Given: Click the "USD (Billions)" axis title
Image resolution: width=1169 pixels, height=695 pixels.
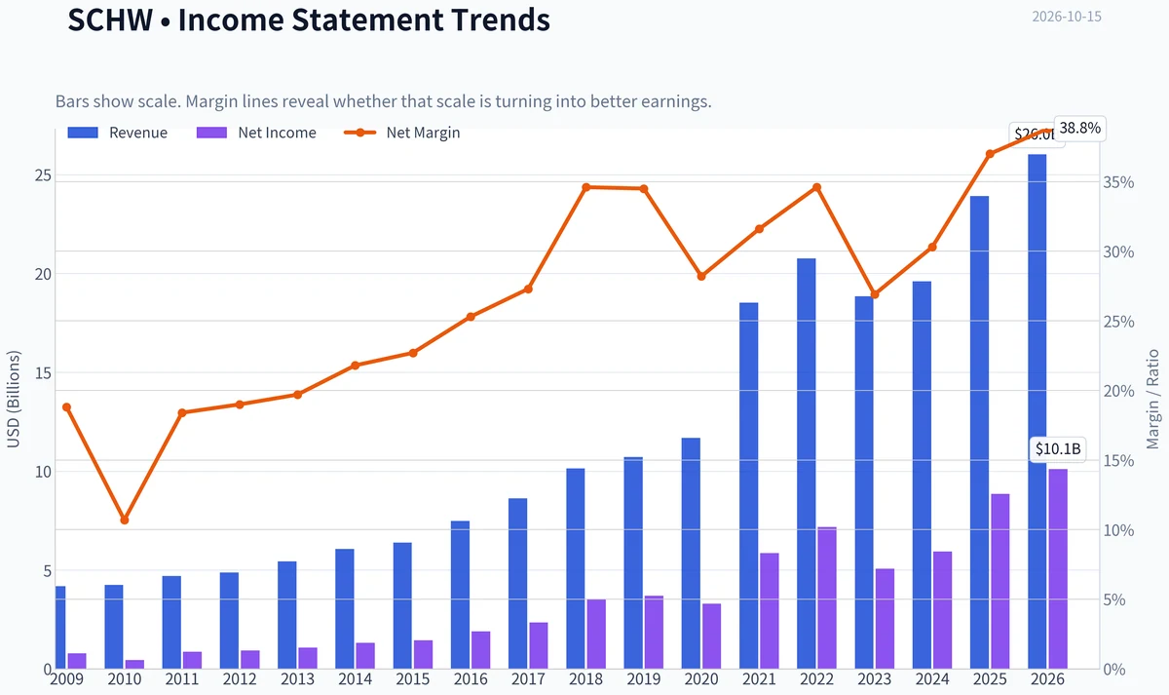Looking at the screenshot, I should pyautogui.click(x=14, y=400).
